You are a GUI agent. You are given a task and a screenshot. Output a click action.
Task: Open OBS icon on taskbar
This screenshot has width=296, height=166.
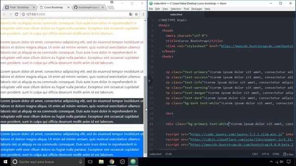pyautogui.click(x=122, y=162)
